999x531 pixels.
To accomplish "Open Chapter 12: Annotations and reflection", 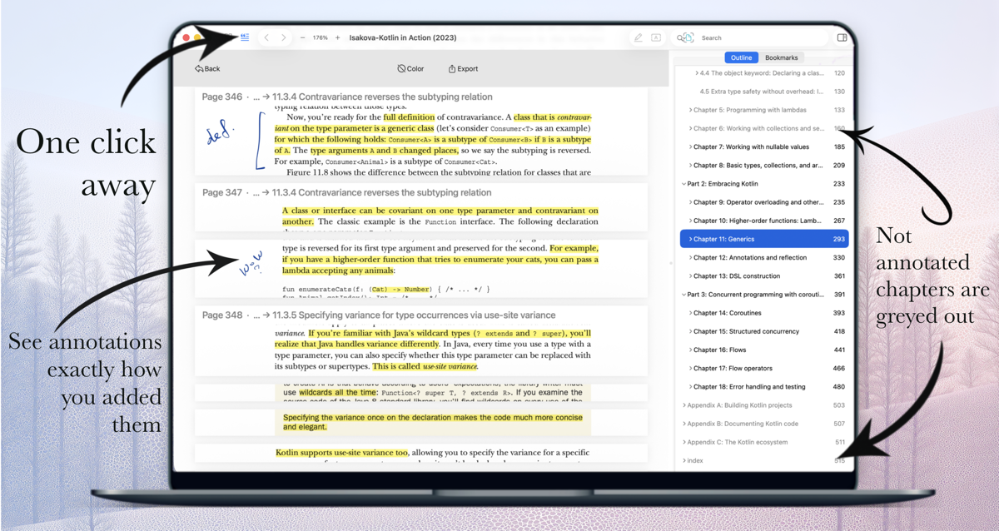I will 764,257.
